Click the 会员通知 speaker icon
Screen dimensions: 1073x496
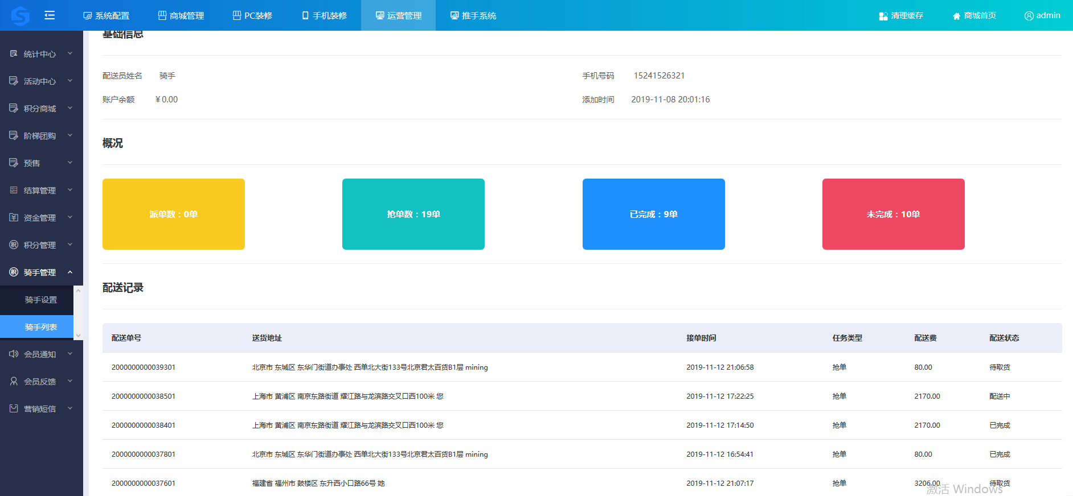tap(14, 354)
